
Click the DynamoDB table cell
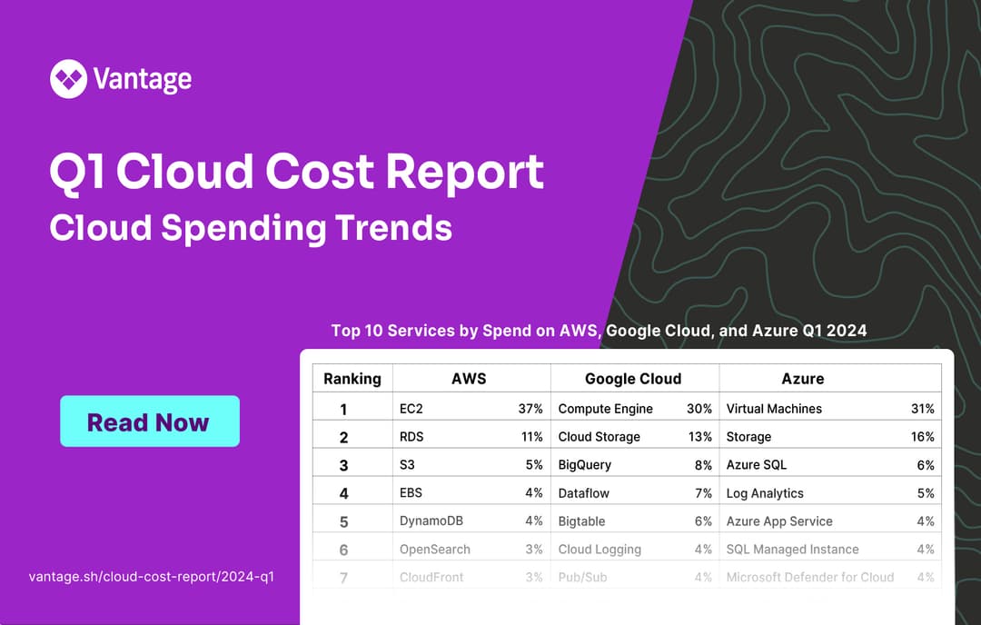pyautogui.click(x=431, y=521)
